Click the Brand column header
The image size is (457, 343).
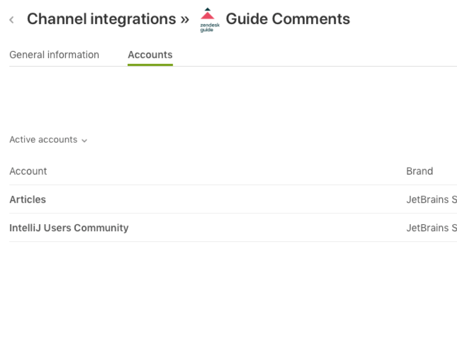(419, 171)
